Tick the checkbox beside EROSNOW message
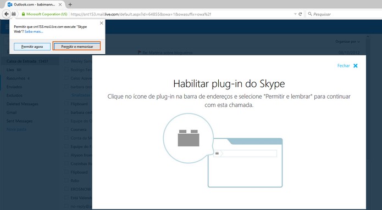The height and width of the screenshot is (210, 382). coord(66,189)
